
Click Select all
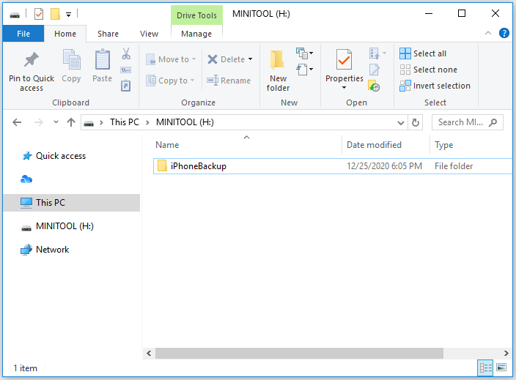click(423, 53)
